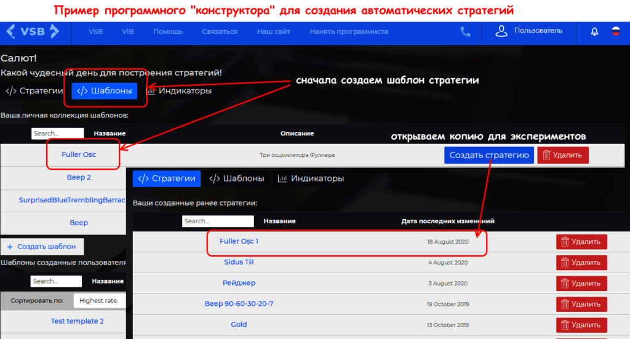This screenshot has width=630, height=339.
Task: Open the Рейджер strategy
Action: 239,283
